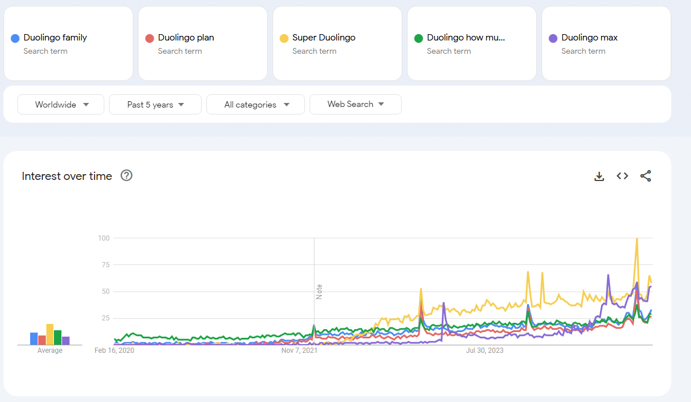This screenshot has width=691, height=402.
Task: Download the interest over time data
Action: [x=599, y=176]
